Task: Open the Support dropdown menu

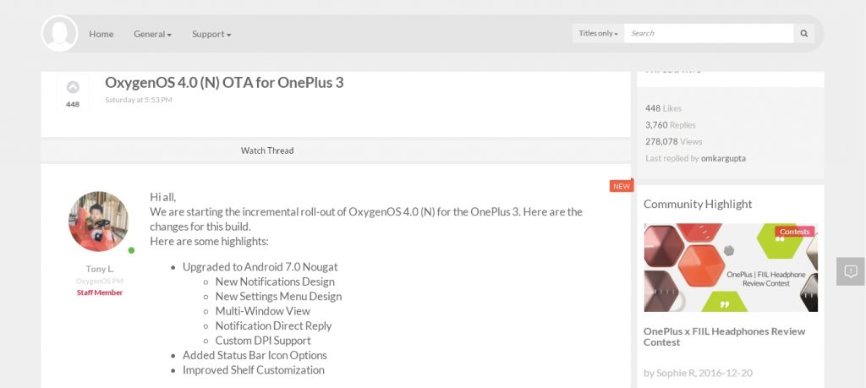Action: pyautogui.click(x=211, y=34)
